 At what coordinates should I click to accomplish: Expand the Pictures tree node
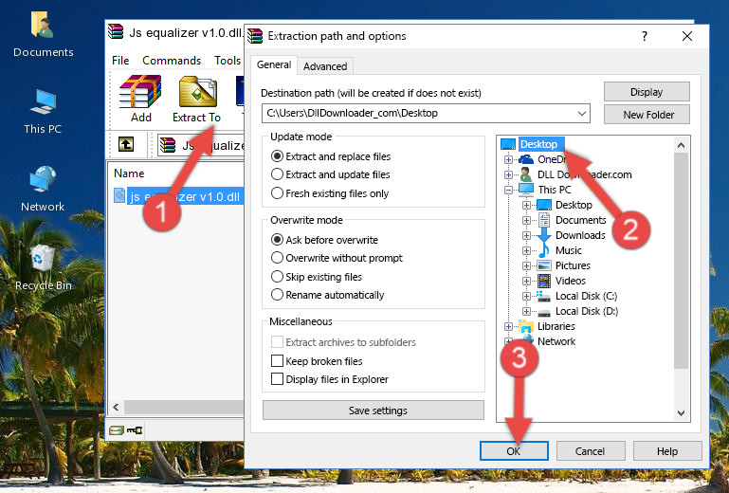click(526, 265)
